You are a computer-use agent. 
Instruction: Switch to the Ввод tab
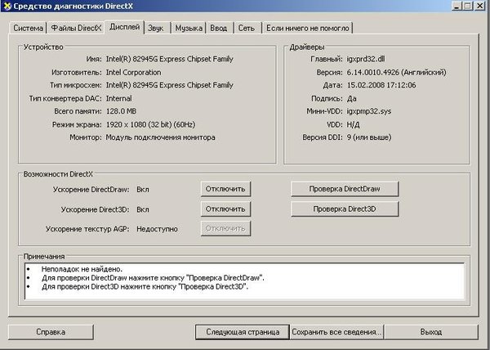tap(218, 28)
